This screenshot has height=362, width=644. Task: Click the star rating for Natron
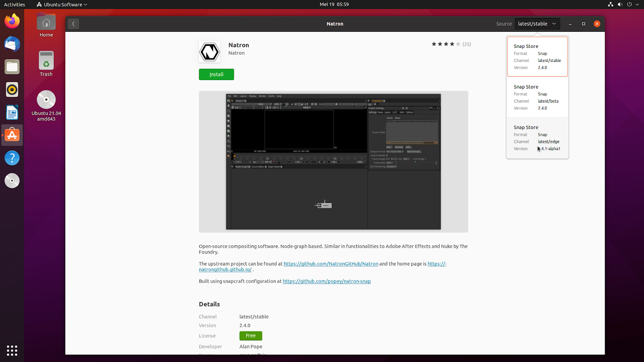pyautogui.click(x=446, y=44)
